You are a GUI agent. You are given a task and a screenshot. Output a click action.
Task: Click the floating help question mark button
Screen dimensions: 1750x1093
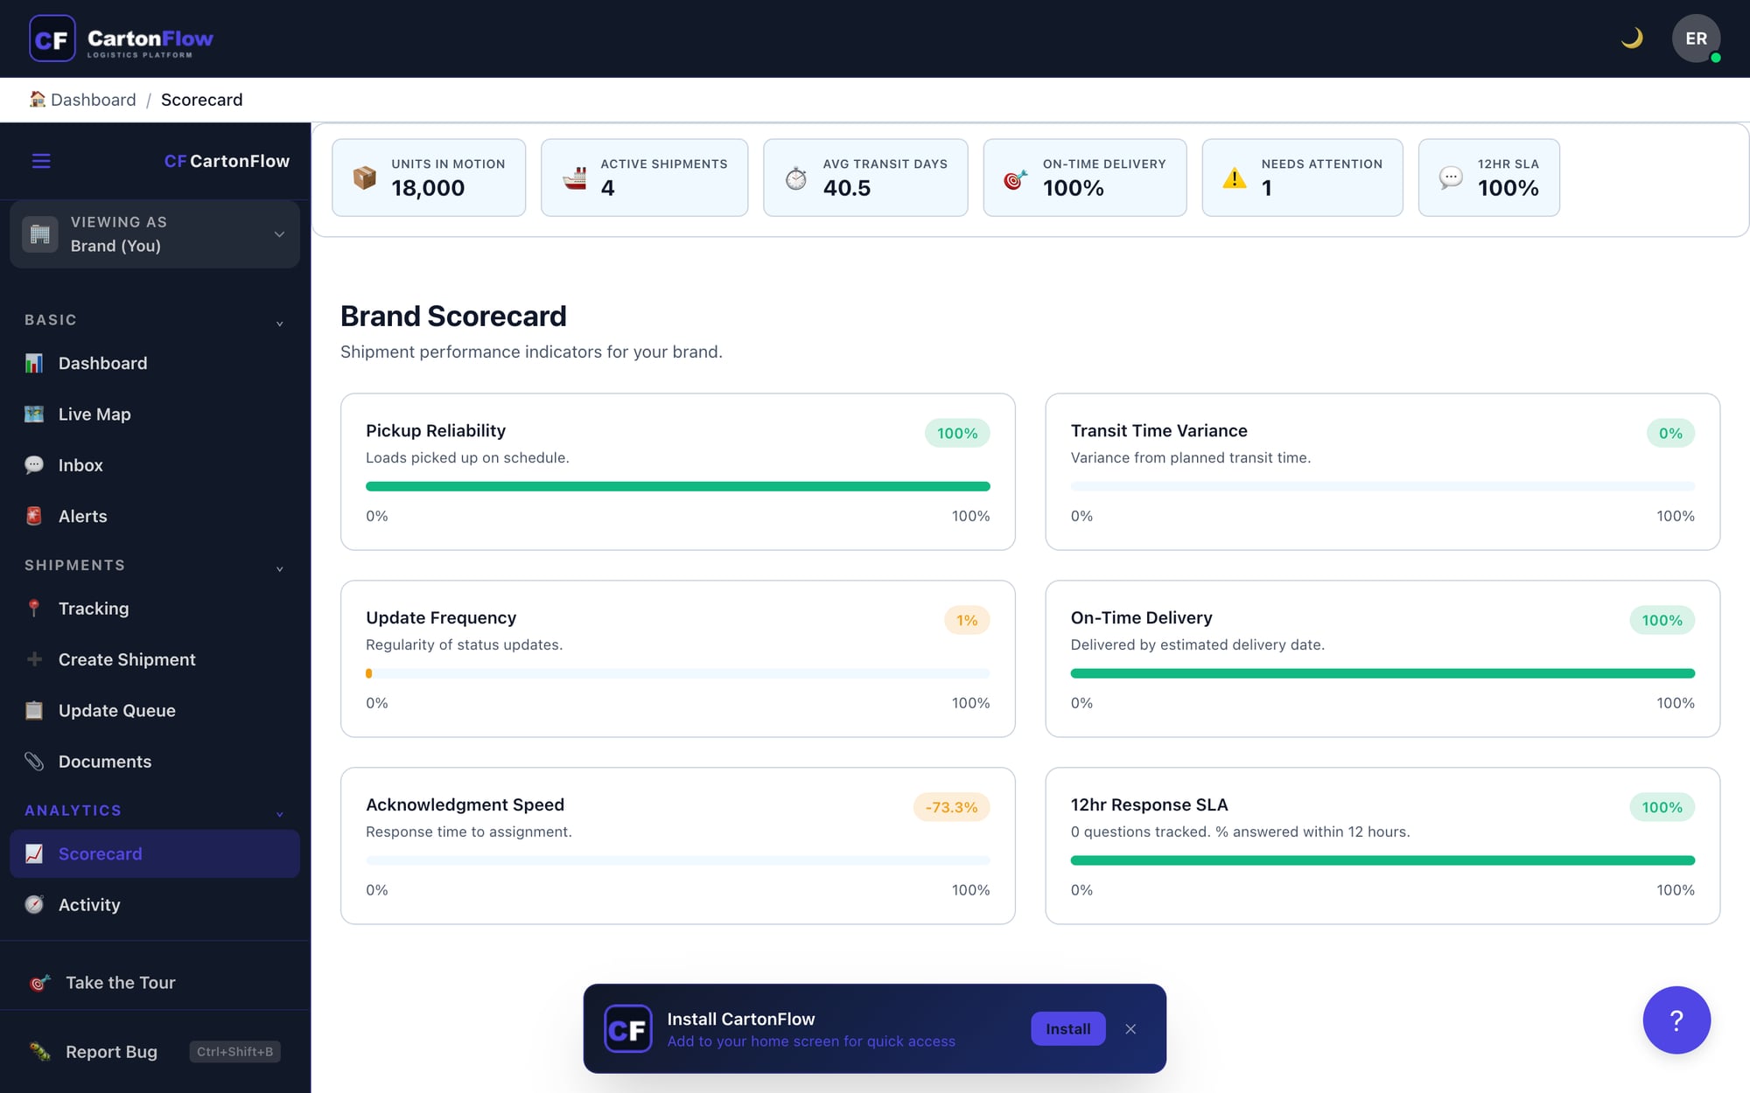(1676, 1020)
